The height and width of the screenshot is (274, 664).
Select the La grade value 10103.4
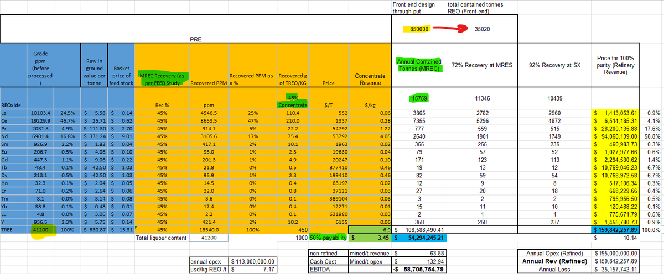[x=41, y=112]
